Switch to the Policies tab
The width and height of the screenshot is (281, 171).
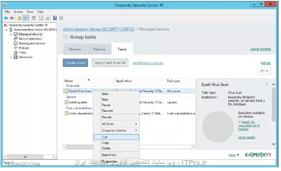click(99, 49)
